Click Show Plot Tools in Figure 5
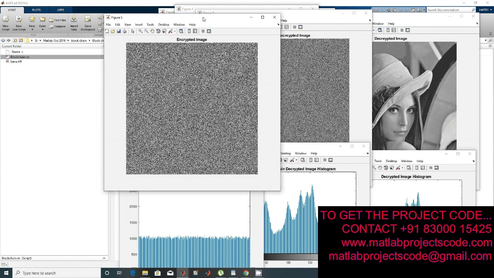Viewport: 494px width, 278px height. (x=209, y=31)
